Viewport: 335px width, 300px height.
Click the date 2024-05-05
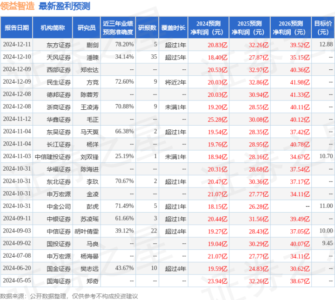click(x=17, y=280)
